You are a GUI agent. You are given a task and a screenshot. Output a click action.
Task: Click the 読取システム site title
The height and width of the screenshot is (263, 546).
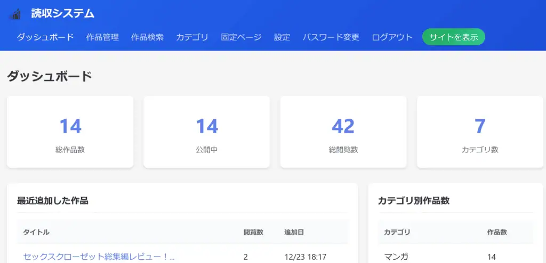pos(63,13)
